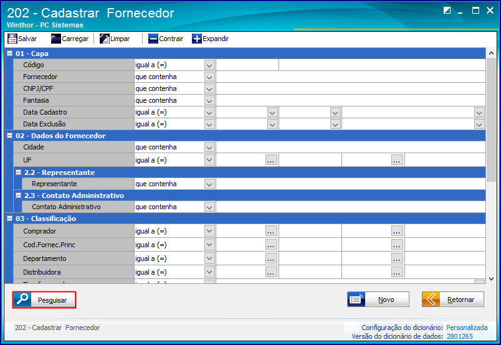Collapse the 02 - Dados do Fornecedor section
The width and height of the screenshot is (501, 345).
[x=10, y=135]
